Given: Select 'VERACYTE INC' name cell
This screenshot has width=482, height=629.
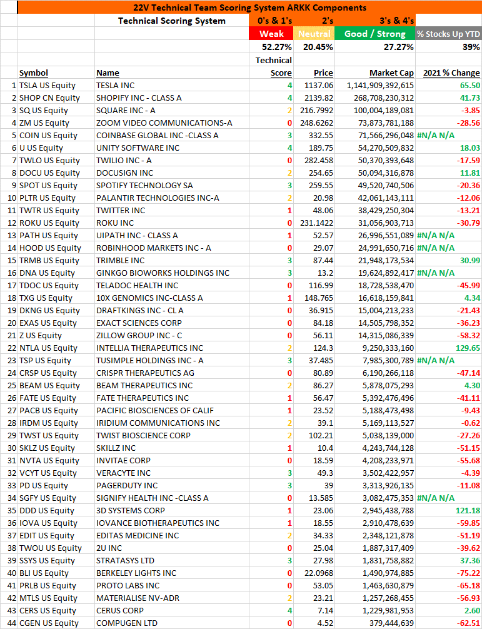Looking at the screenshot, I should (172, 473).
